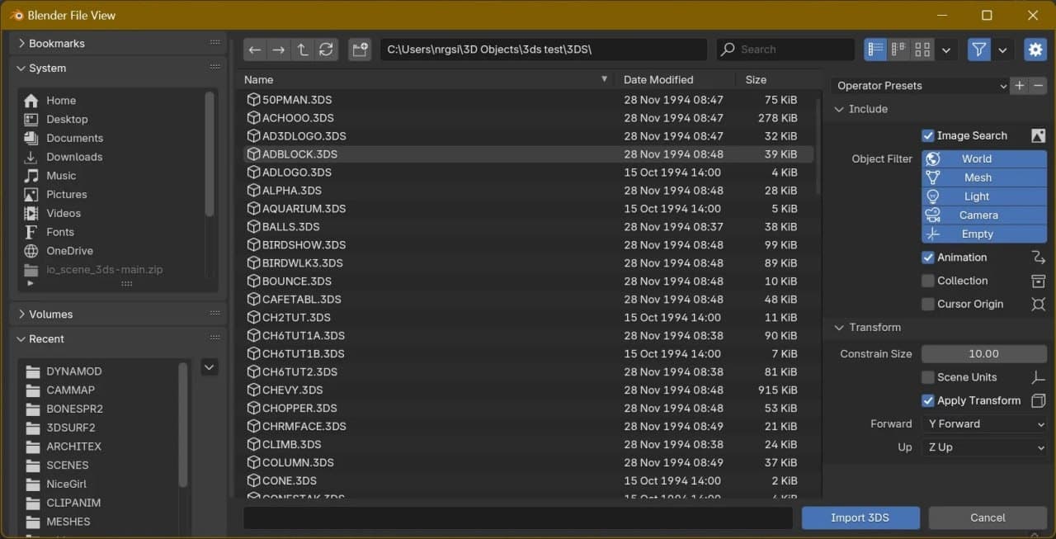Viewport: 1056px width, 539px height.
Task: Toggle Mesh object filter
Action: 984,177
